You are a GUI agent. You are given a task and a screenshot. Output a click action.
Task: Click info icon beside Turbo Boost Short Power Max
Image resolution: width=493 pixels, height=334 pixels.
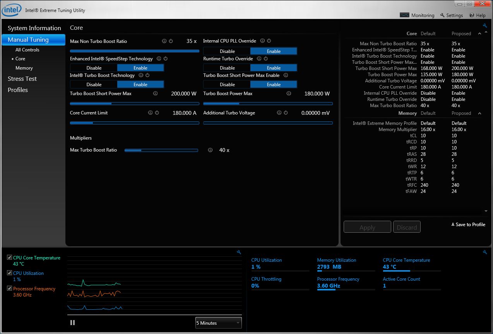point(156,94)
